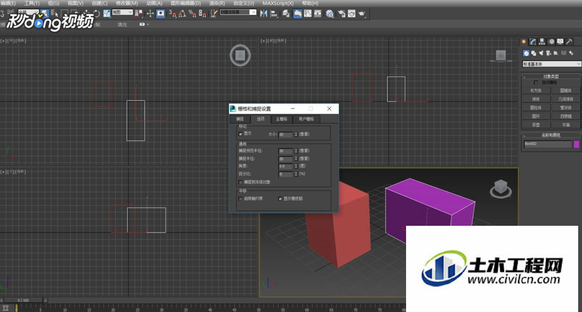Open the Display panel tab icon
The width and height of the screenshot is (582, 312).
[560, 42]
